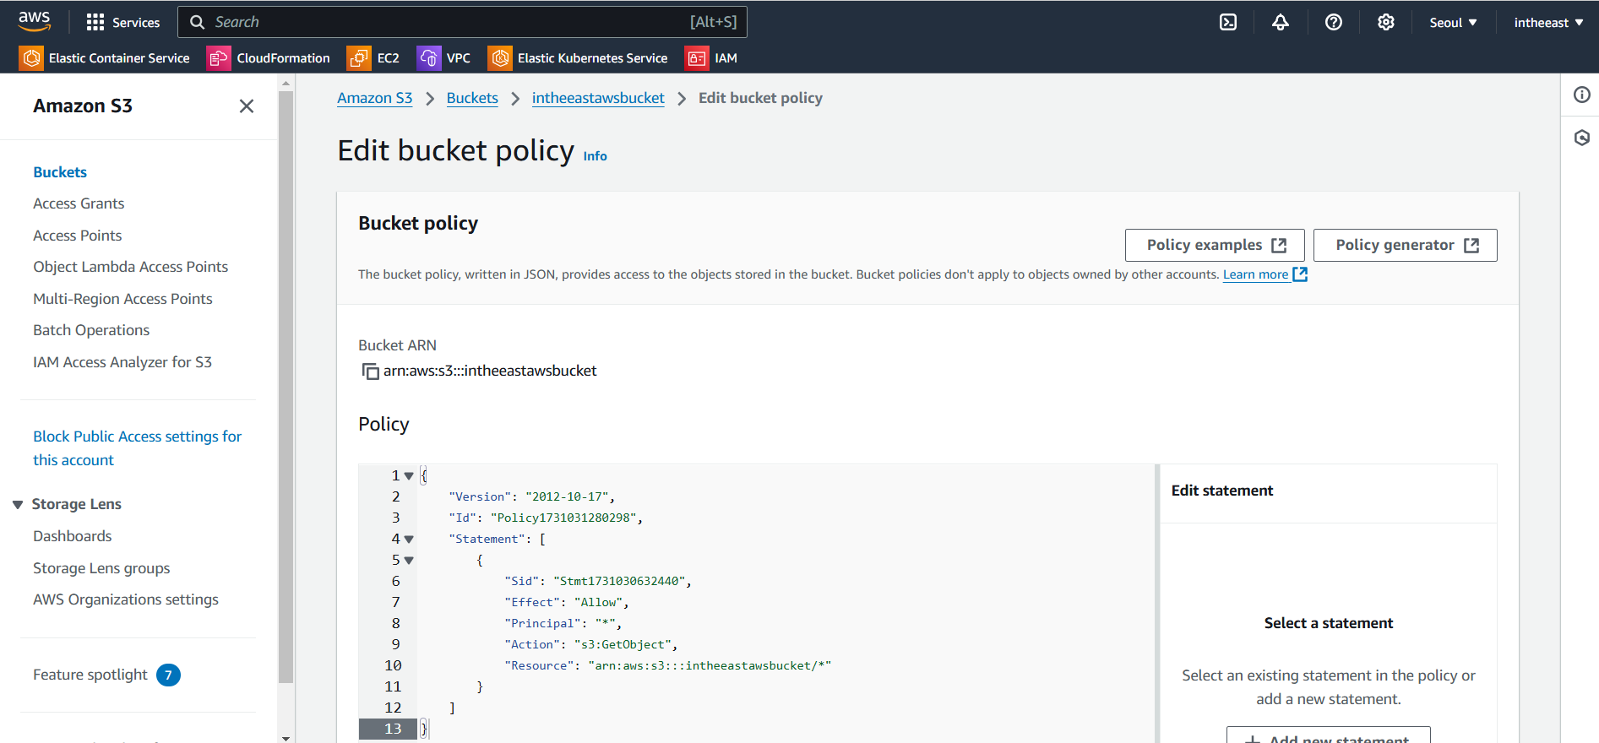Open Multi-Region Access Points
Viewport: 1599px width, 743px height.
coord(122,299)
